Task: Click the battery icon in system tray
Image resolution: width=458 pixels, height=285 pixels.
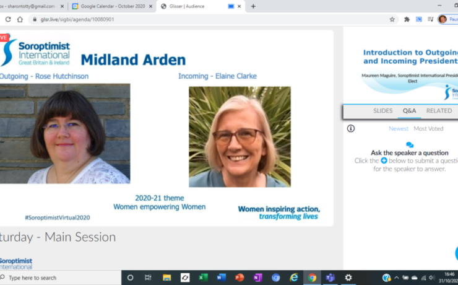Action: pos(405,278)
